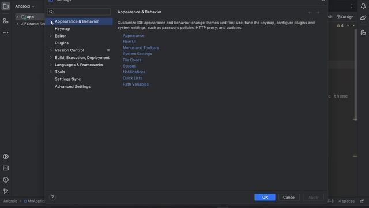Open the File Colors link
This screenshot has height=208, width=369.
[132, 60]
